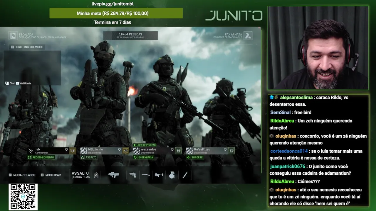Click the Minha meta donation progress bar
The image size is (376, 211).
click(116, 13)
